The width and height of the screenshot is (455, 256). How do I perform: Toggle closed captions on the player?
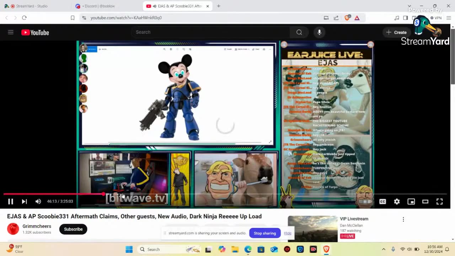382,202
